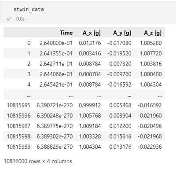
Task: Click A_z value -0.016592 in row 10815995
Action: point(150,105)
